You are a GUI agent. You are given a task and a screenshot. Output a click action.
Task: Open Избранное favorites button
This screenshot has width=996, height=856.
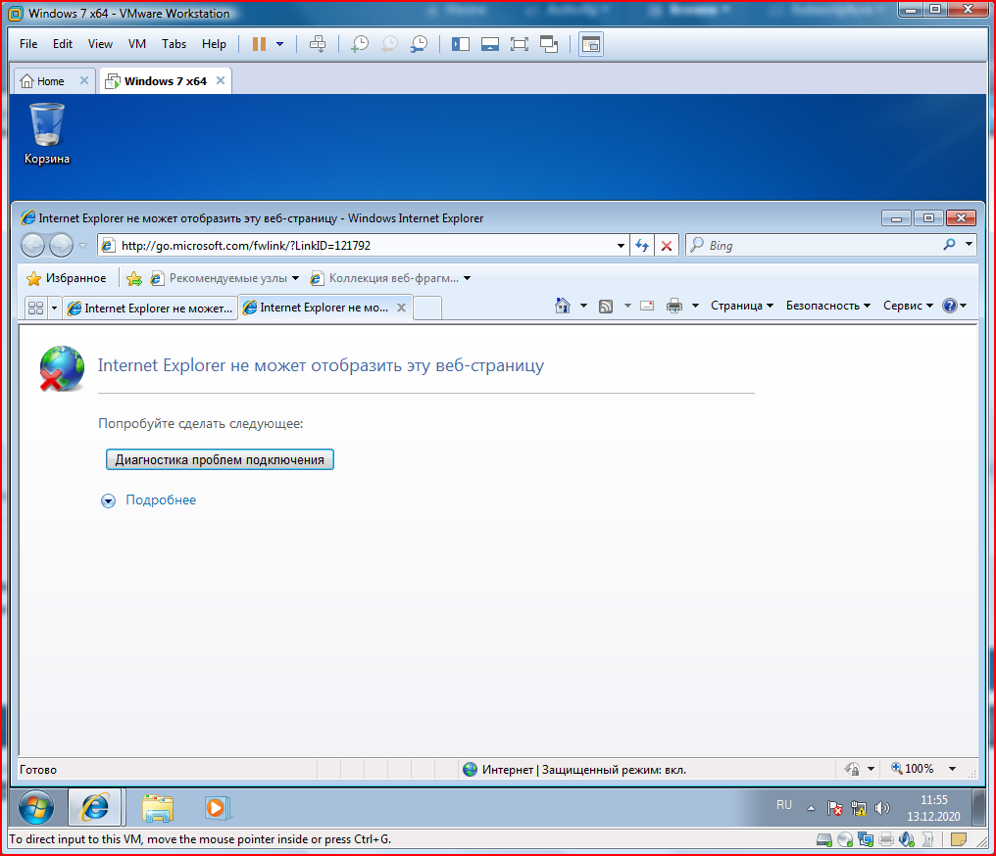coord(67,278)
